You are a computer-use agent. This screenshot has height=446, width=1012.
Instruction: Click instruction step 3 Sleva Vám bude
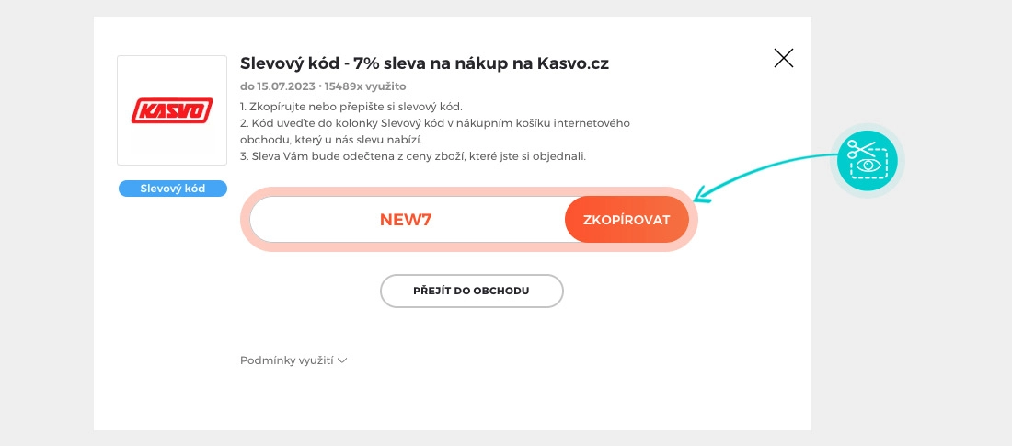412,156
